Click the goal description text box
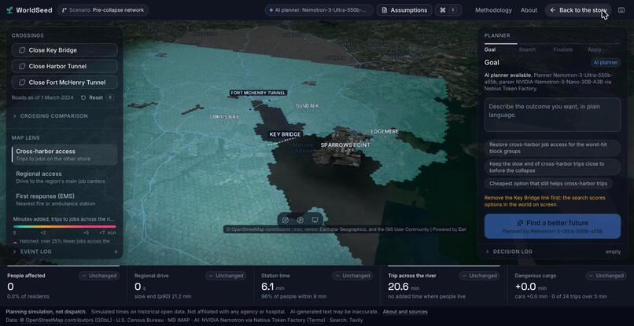Viewport: 634px width, 326px height. tap(552, 115)
